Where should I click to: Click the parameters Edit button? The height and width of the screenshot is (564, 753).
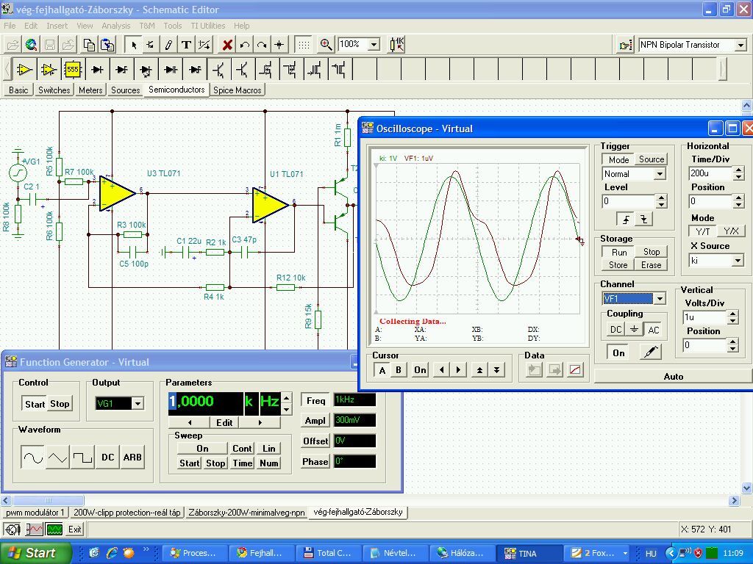pyautogui.click(x=224, y=422)
